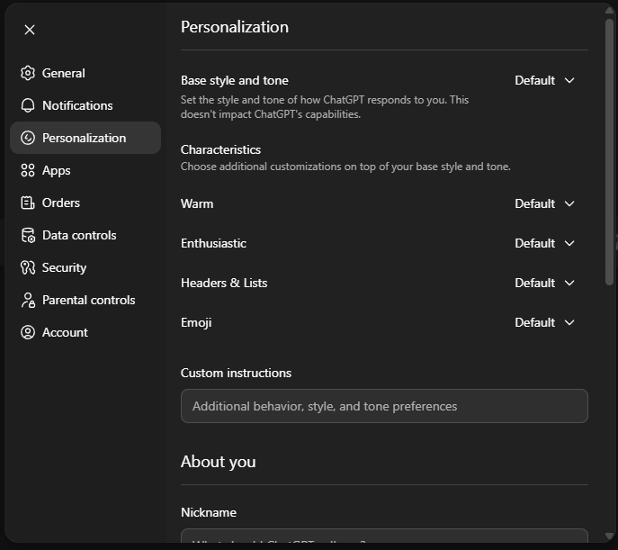Expand the Headers & Lists dropdown
Screen dimensions: 618x550
tap(544, 283)
